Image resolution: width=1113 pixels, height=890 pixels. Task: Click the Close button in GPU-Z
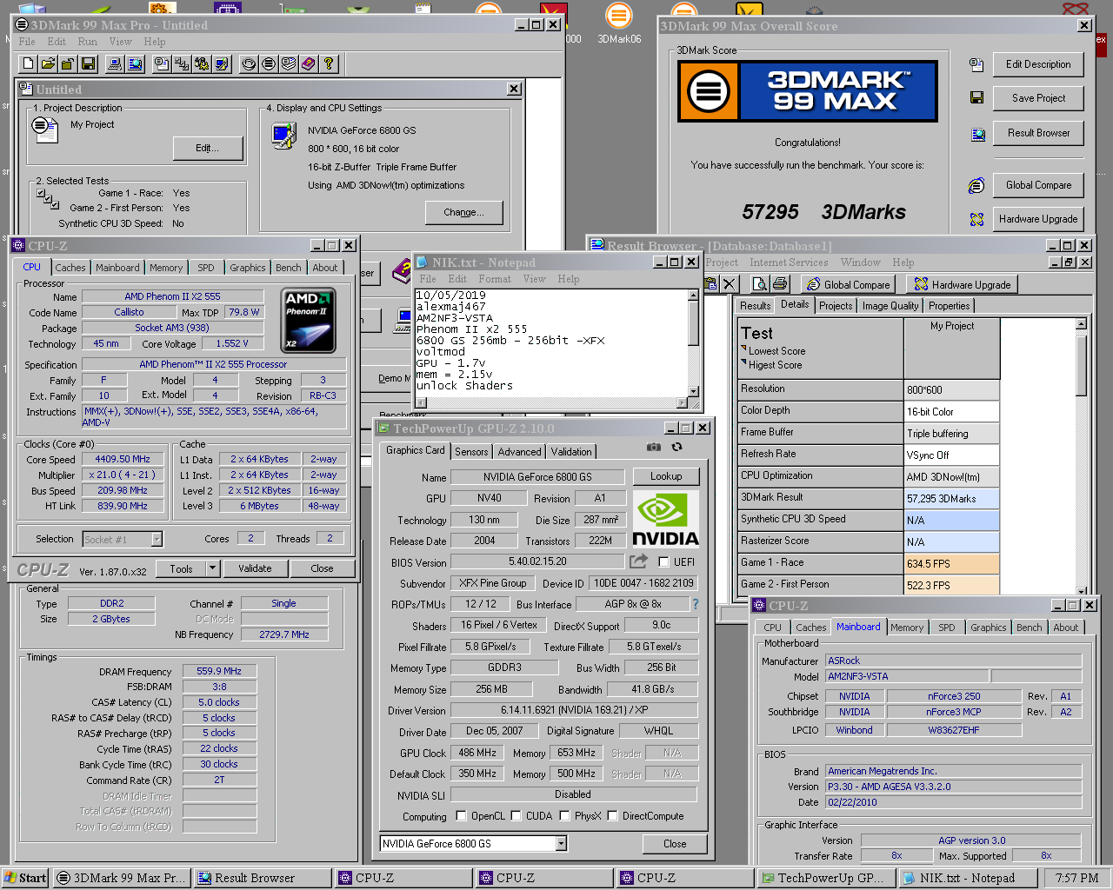pos(675,844)
